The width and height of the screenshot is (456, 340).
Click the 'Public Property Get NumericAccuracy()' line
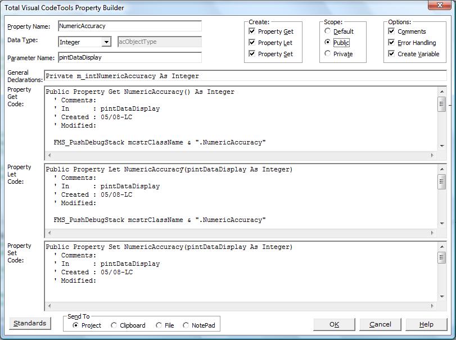[x=140, y=92]
